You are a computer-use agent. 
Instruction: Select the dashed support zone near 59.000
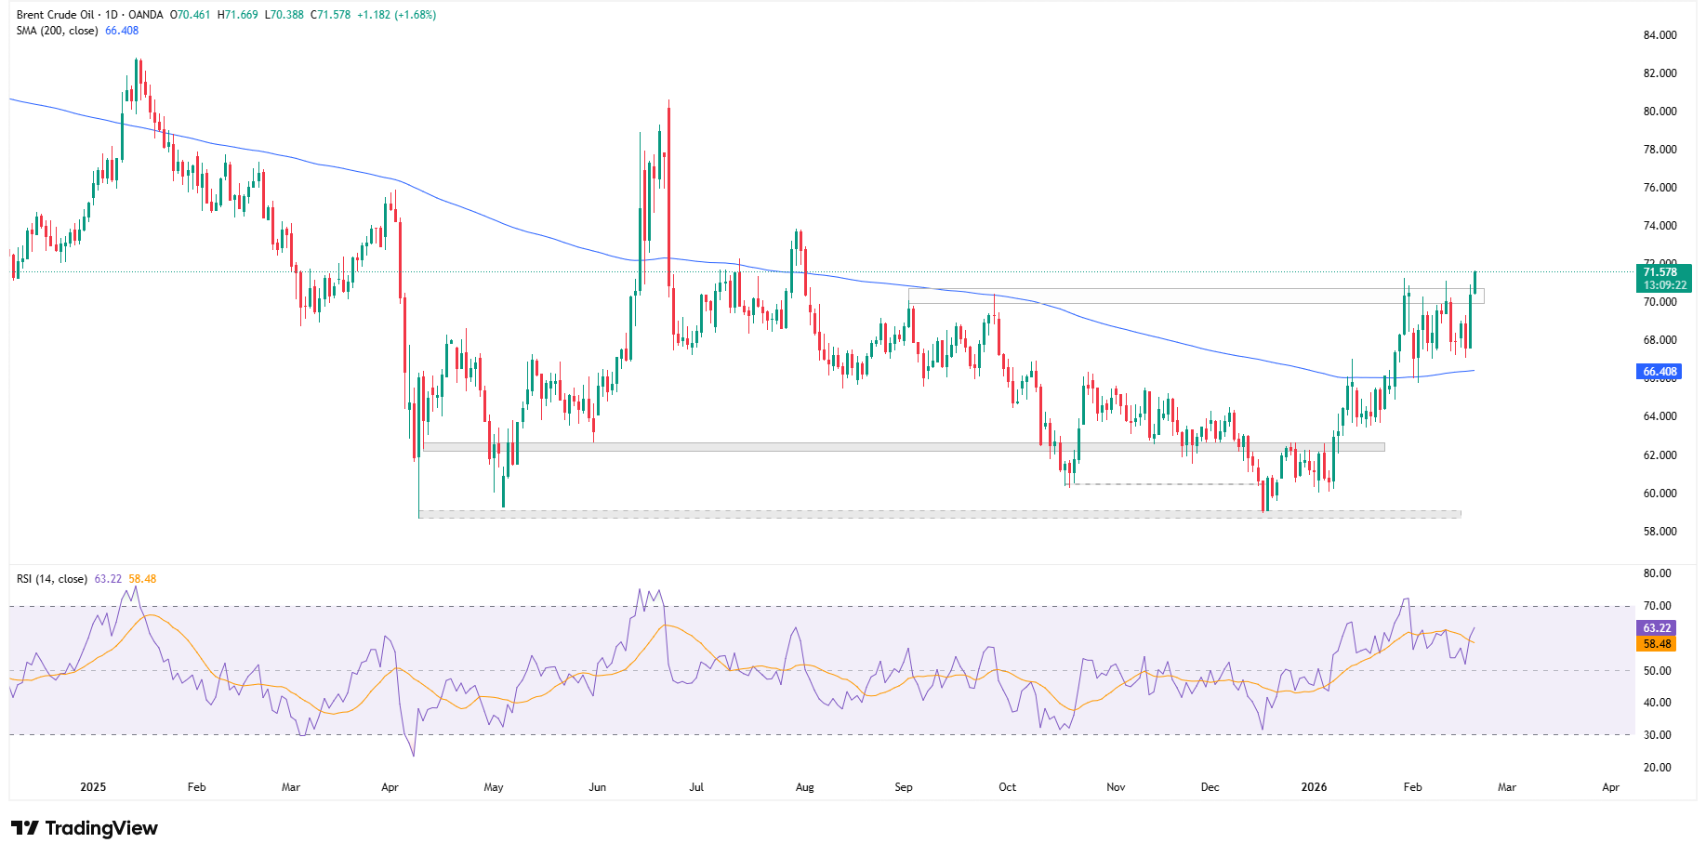[939, 514]
